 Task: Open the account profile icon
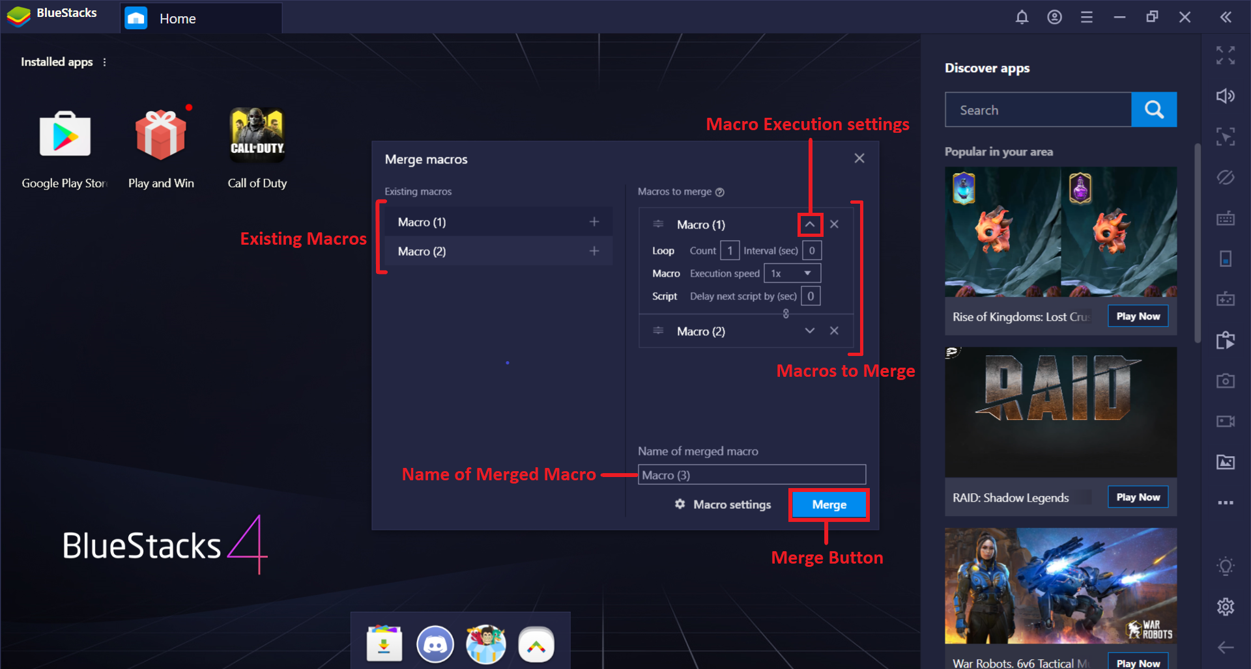[1054, 17]
